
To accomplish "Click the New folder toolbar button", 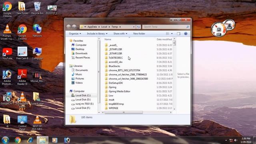I will point(139,34).
